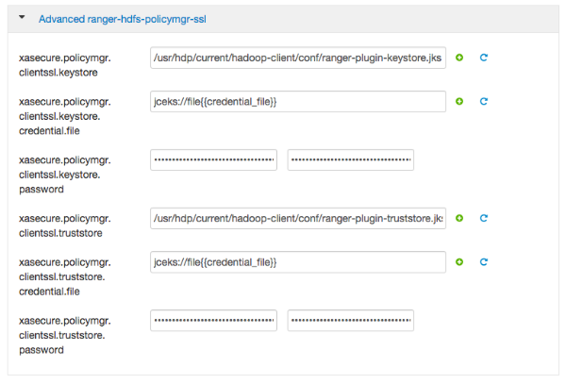Viewport: 566px width, 384px height.
Task: Click green plus icon for keystore.credential.file
Action: 459,101
